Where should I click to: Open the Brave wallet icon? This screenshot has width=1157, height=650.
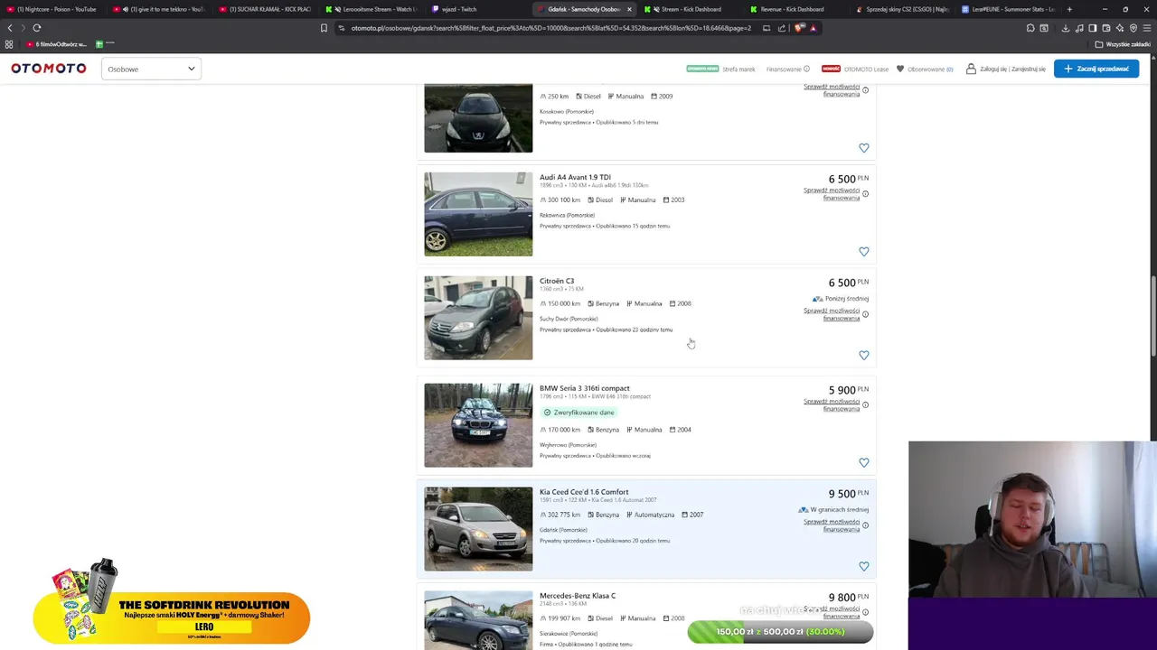point(1105,28)
